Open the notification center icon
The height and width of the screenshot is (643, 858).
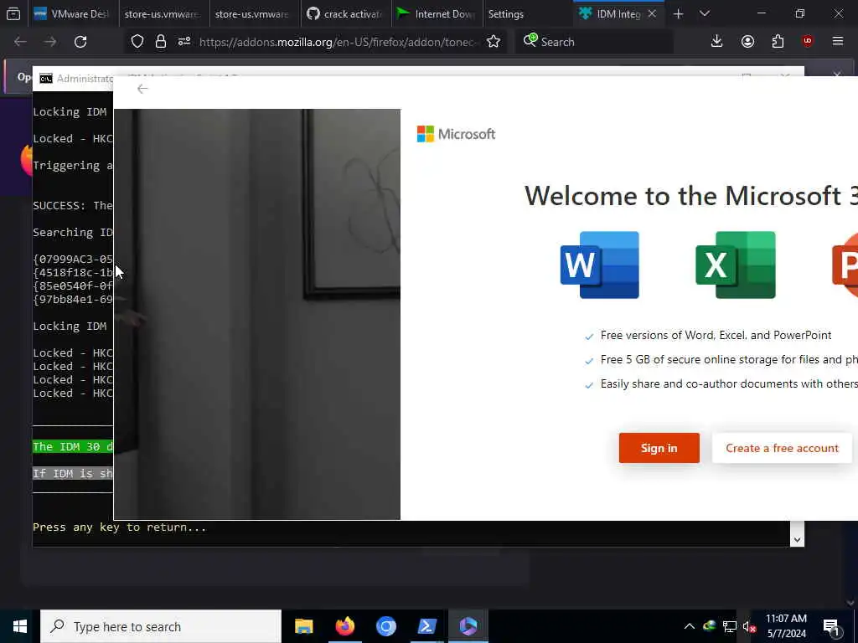pos(832,628)
